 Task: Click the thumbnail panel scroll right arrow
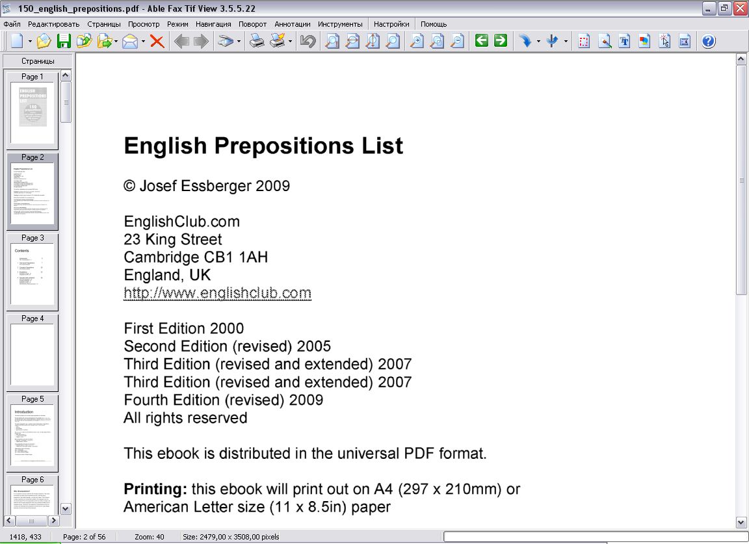click(53, 520)
